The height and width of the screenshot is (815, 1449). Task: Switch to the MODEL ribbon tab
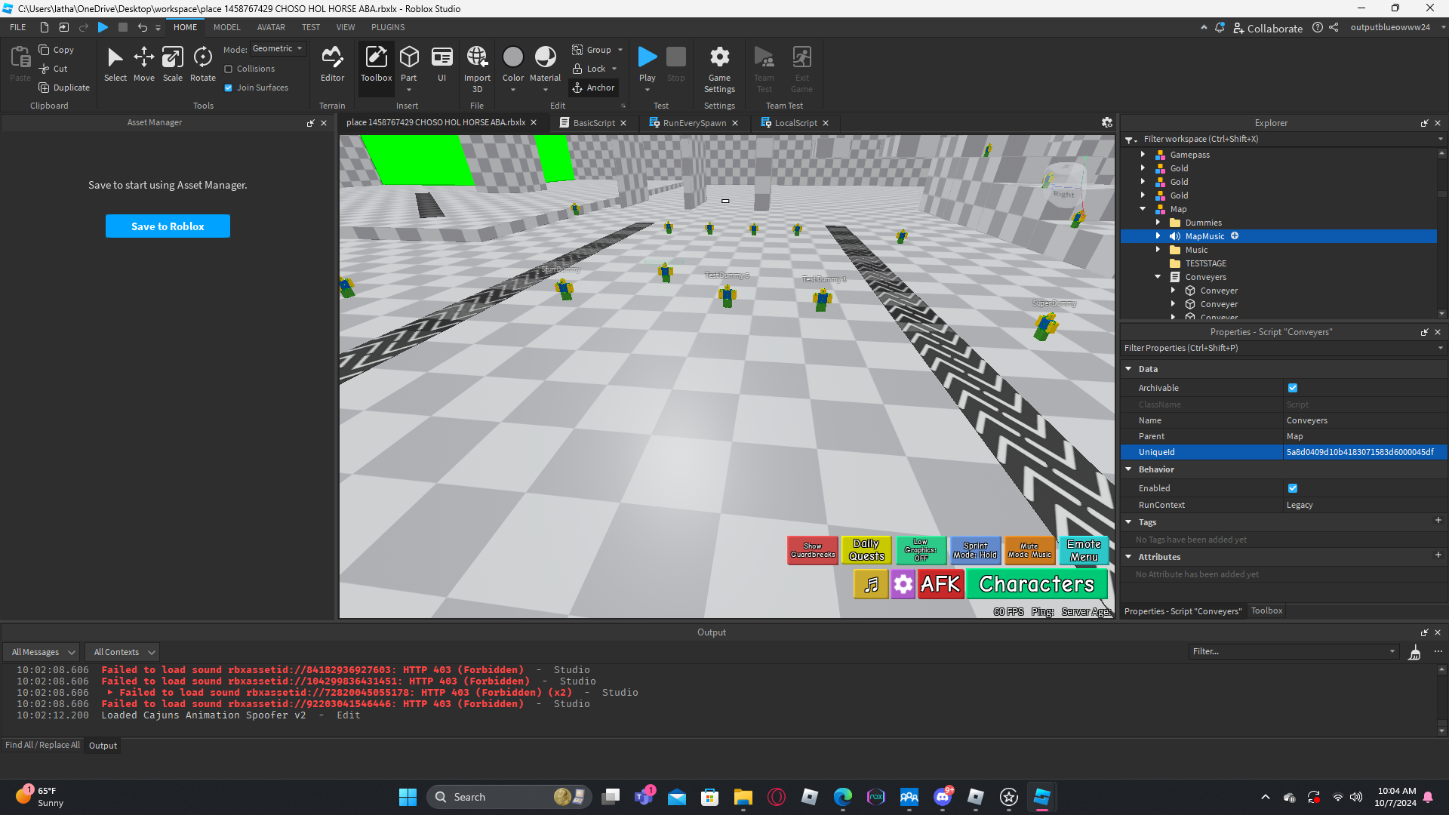[x=226, y=27]
